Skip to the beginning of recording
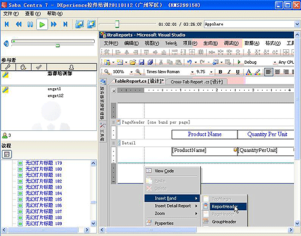The height and width of the screenshot is (236, 301). click(7, 25)
